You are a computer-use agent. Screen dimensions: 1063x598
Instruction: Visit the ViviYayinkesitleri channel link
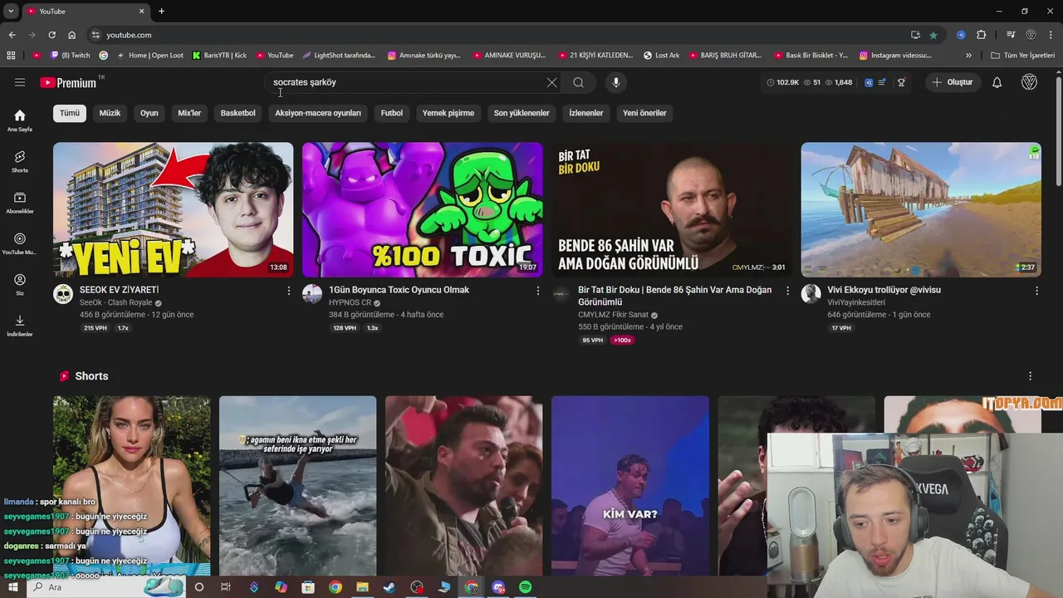click(856, 303)
